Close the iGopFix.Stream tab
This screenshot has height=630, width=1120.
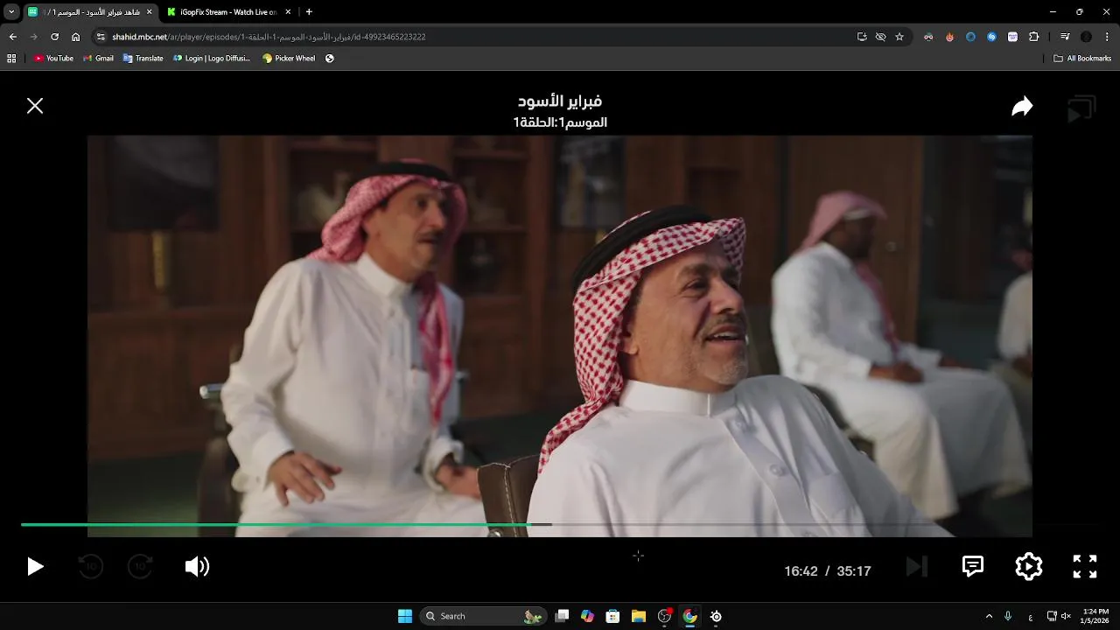[289, 11]
